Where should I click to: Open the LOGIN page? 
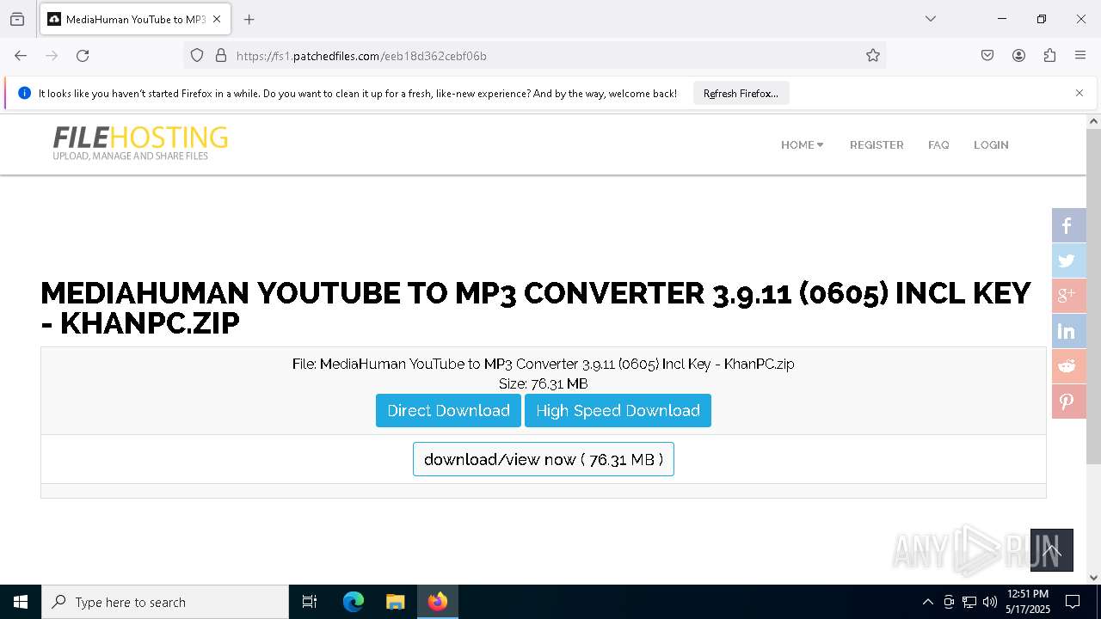point(991,144)
